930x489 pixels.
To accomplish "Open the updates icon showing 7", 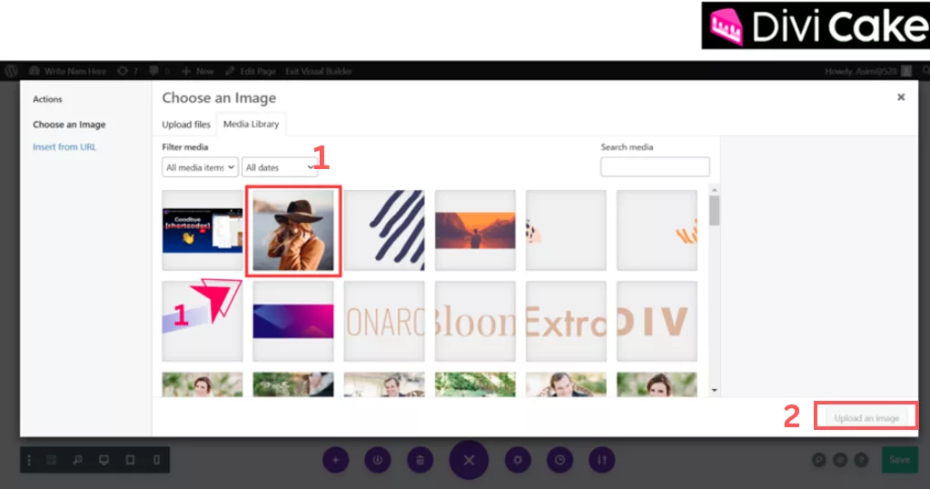I will 127,71.
